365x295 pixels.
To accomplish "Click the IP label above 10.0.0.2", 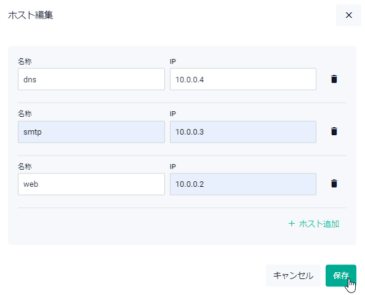I will coord(173,167).
